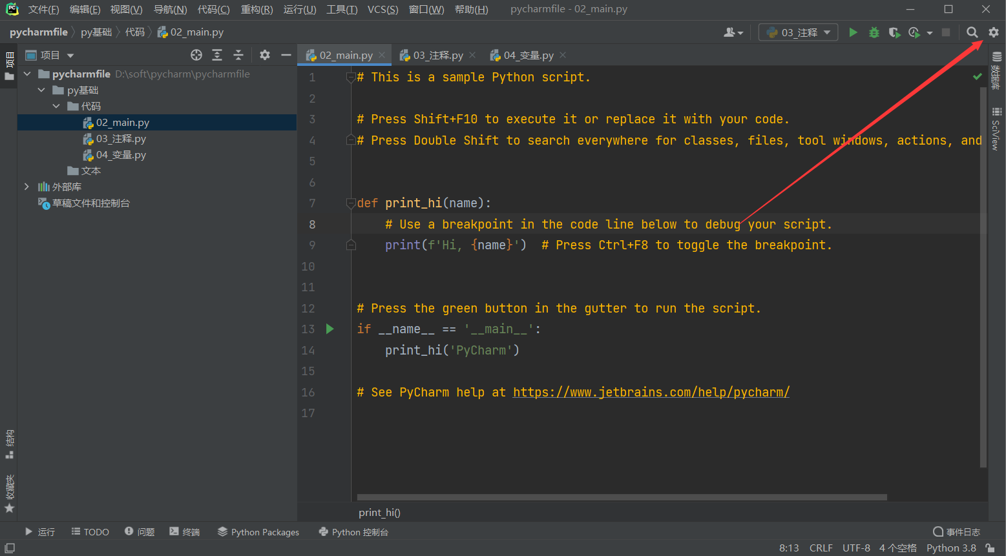This screenshot has height=556, width=1006.
Task: Run with coverage icon in the toolbar
Action: click(x=894, y=32)
